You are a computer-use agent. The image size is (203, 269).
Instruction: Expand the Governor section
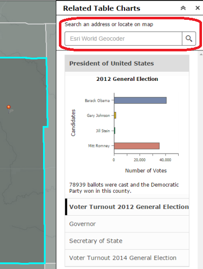pos(127,224)
